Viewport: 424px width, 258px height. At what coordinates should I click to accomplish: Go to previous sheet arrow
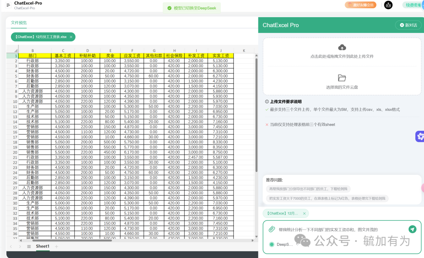click(x=11, y=246)
